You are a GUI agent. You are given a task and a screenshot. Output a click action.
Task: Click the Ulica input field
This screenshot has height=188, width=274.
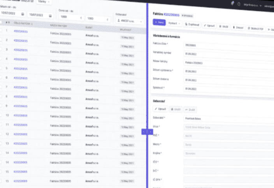pos(228,127)
